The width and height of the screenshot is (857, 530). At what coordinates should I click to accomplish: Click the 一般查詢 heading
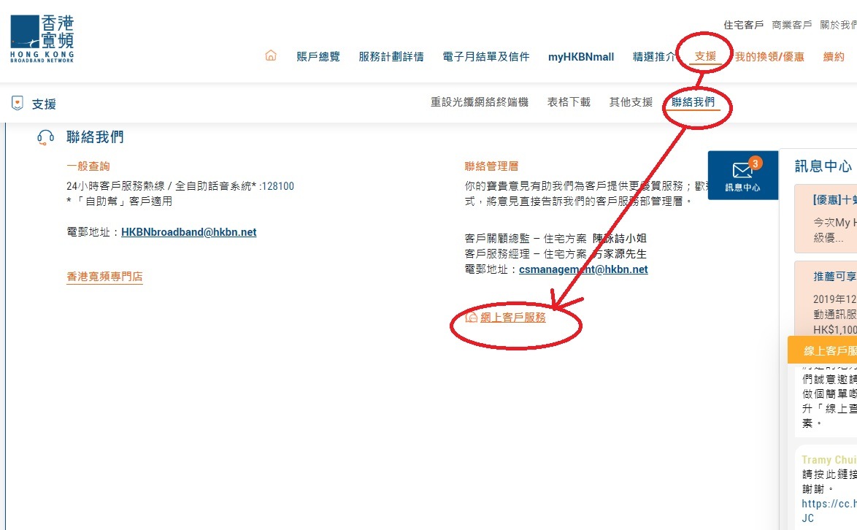tap(88, 166)
